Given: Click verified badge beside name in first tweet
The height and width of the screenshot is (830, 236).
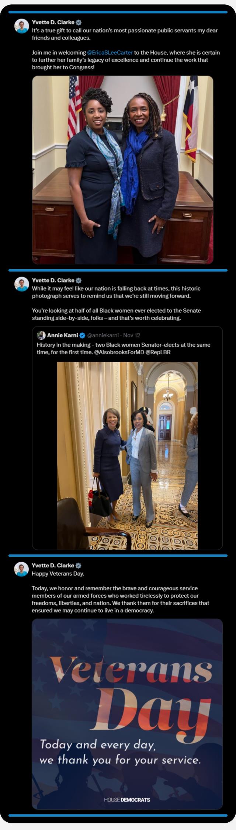Looking at the screenshot, I should [79, 22].
